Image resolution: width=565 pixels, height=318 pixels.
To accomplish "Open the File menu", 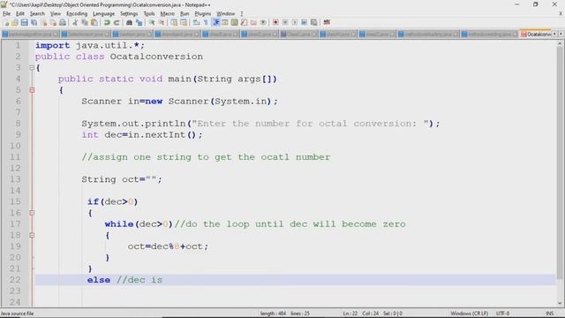I will [x=6, y=14].
